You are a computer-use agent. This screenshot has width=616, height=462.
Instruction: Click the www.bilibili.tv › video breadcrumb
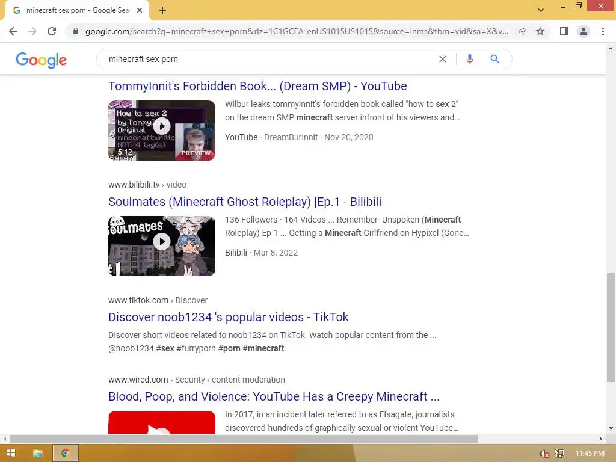[x=147, y=185]
